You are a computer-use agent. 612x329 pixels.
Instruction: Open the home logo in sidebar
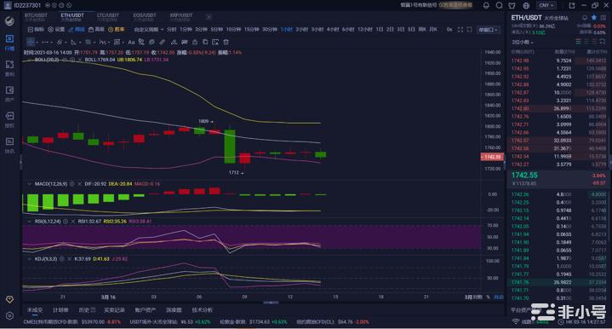9,20
